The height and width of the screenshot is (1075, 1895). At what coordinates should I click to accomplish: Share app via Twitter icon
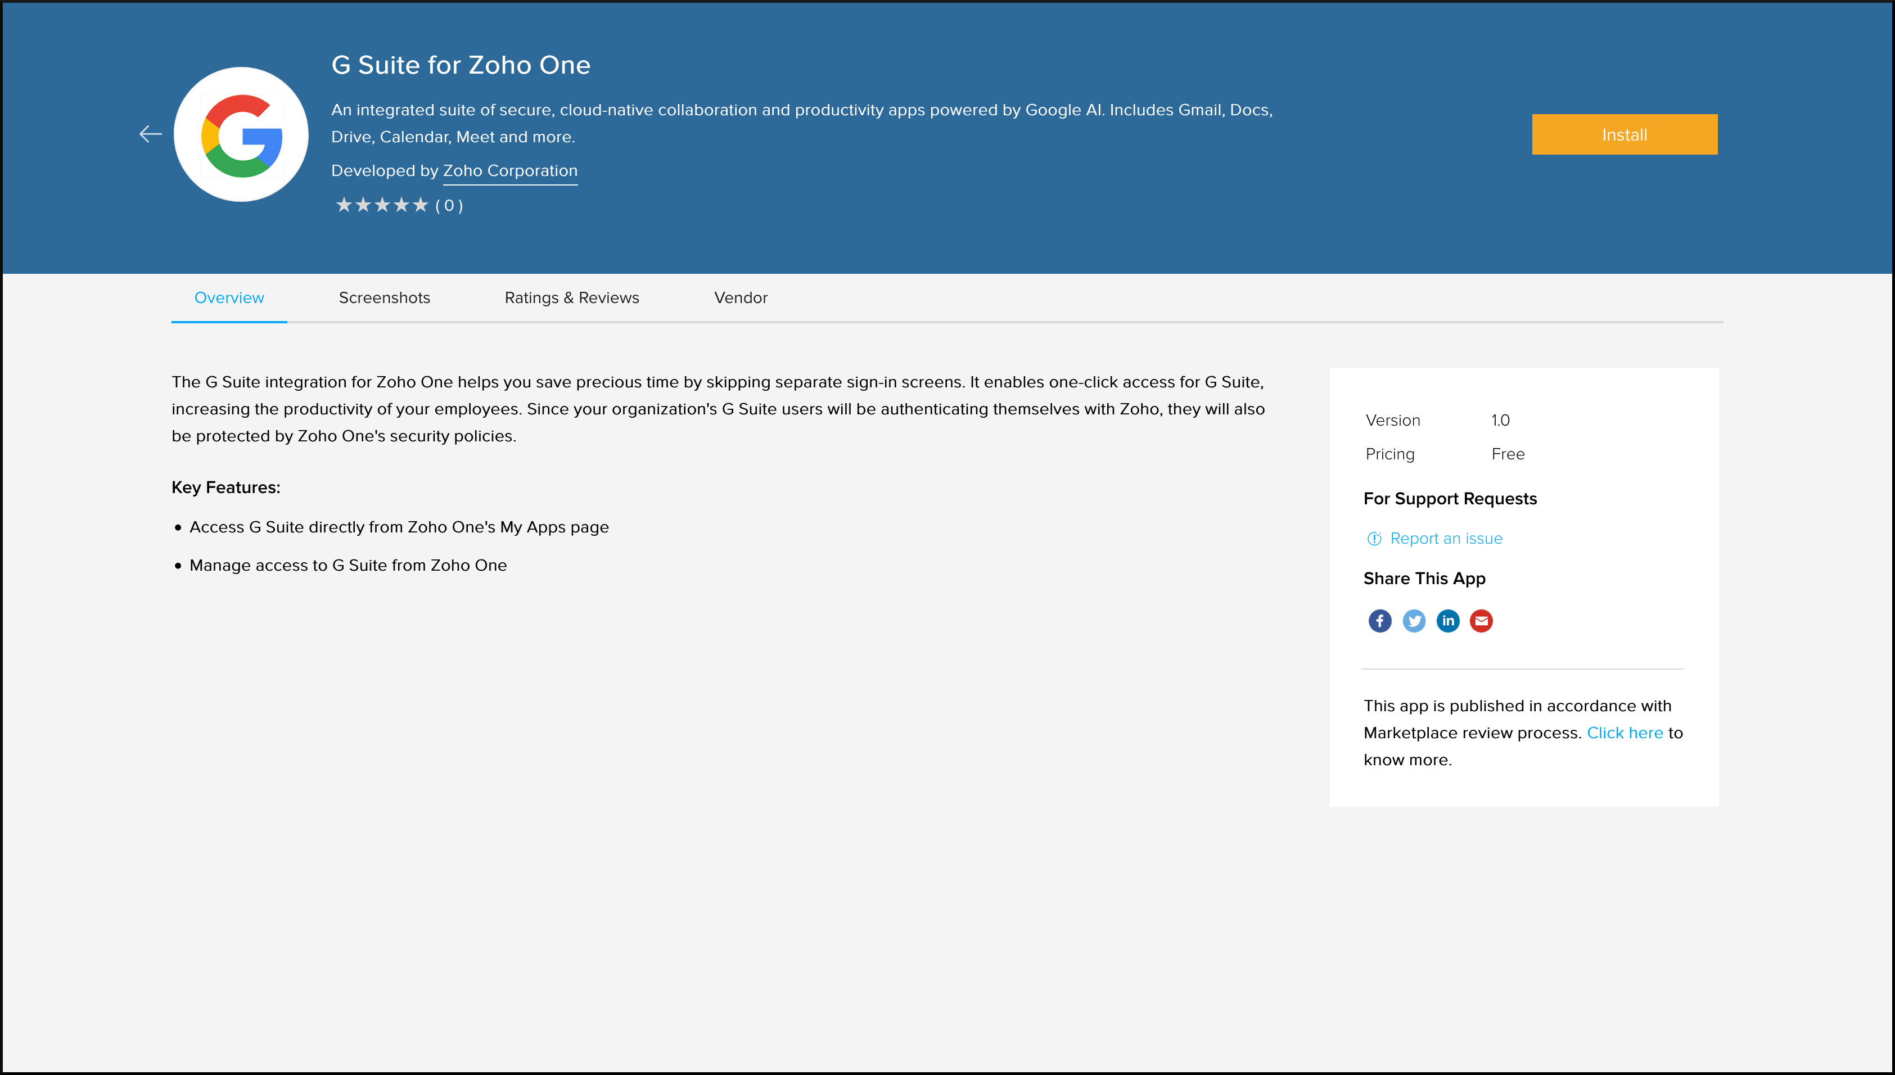tap(1414, 621)
